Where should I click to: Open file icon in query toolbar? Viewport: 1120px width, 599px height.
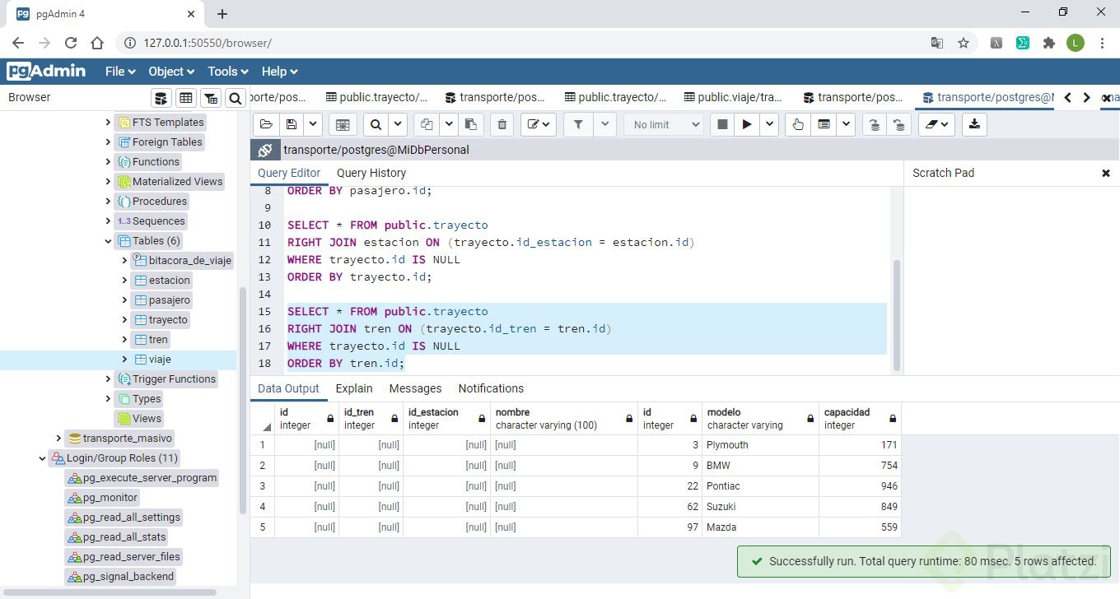tap(266, 124)
